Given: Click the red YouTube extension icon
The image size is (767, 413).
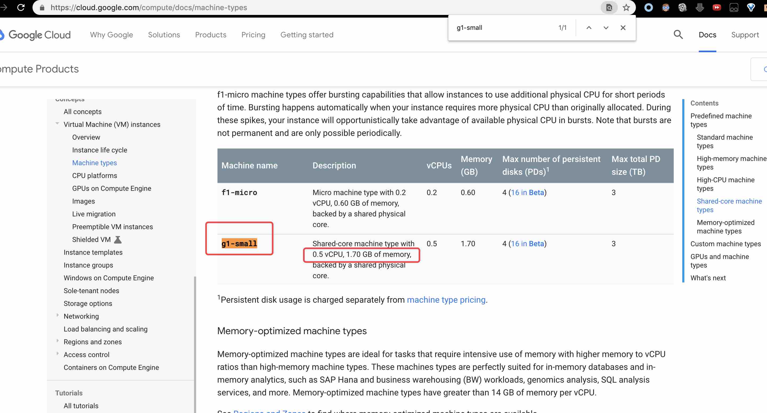Looking at the screenshot, I should (x=717, y=7).
